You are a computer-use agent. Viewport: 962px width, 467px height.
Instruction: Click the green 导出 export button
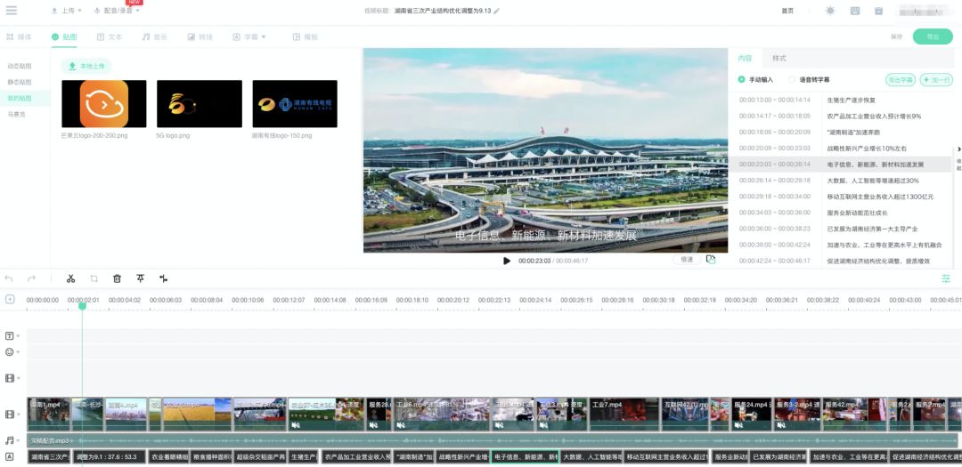tap(933, 37)
